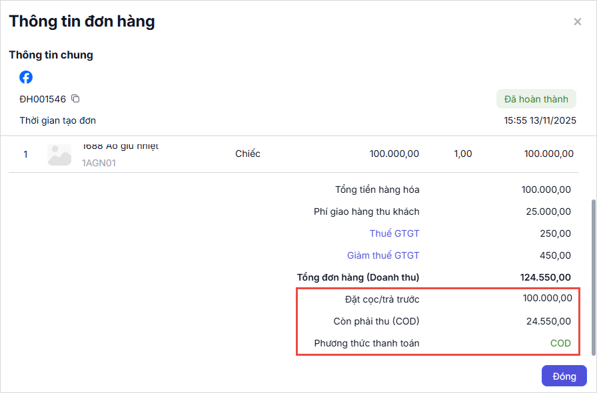Open the Thuế GTGT link
The width and height of the screenshot is (597, 393).
point(394,233)
